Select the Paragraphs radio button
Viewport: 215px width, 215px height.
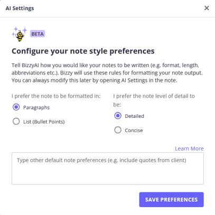[x=16, y=107]
